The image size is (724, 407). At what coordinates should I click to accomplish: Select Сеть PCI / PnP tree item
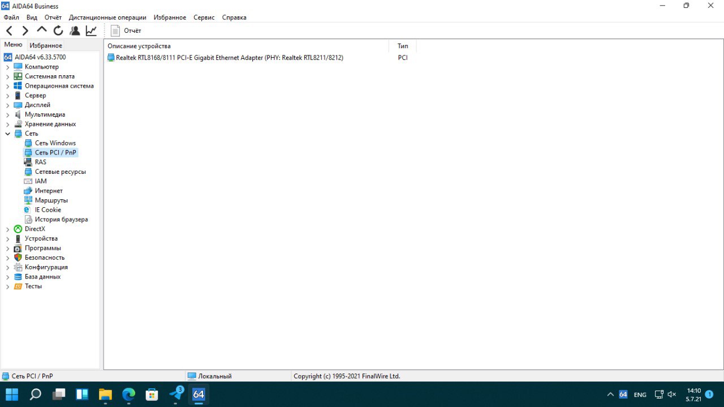pos(55,153)
